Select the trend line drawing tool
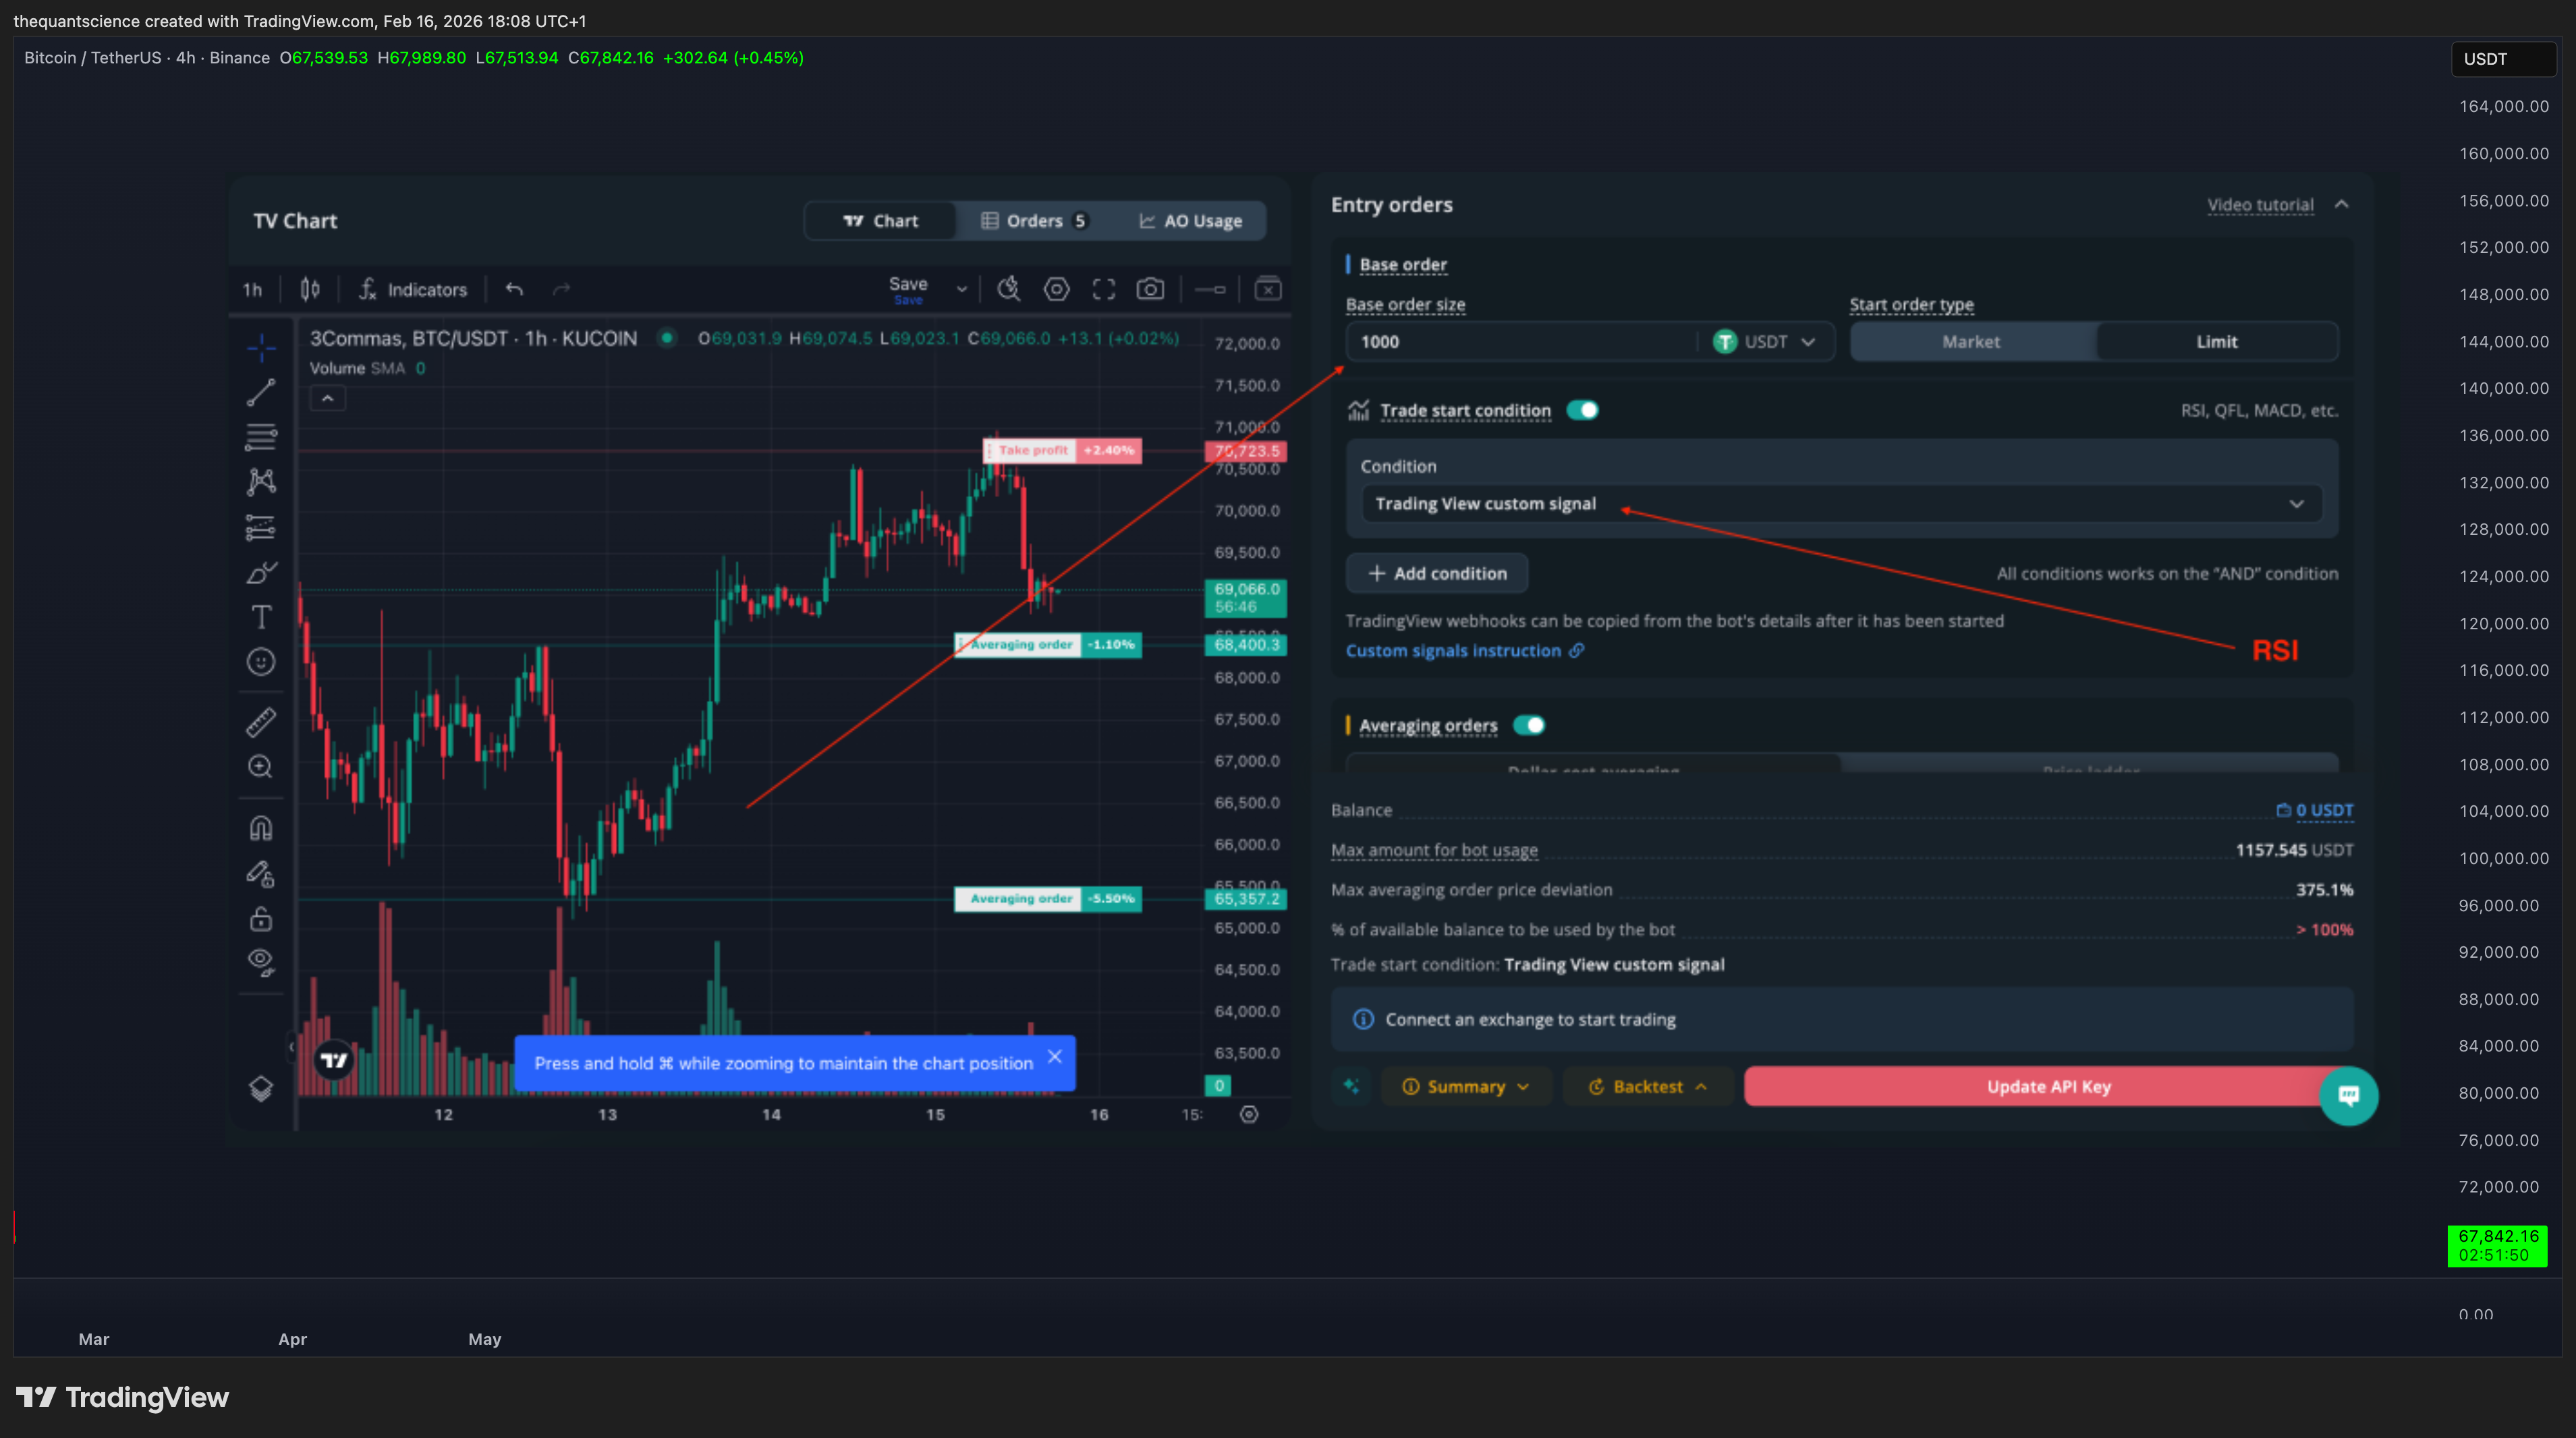This screenshot has width=2576, height=1438. [x=261, y=392]
